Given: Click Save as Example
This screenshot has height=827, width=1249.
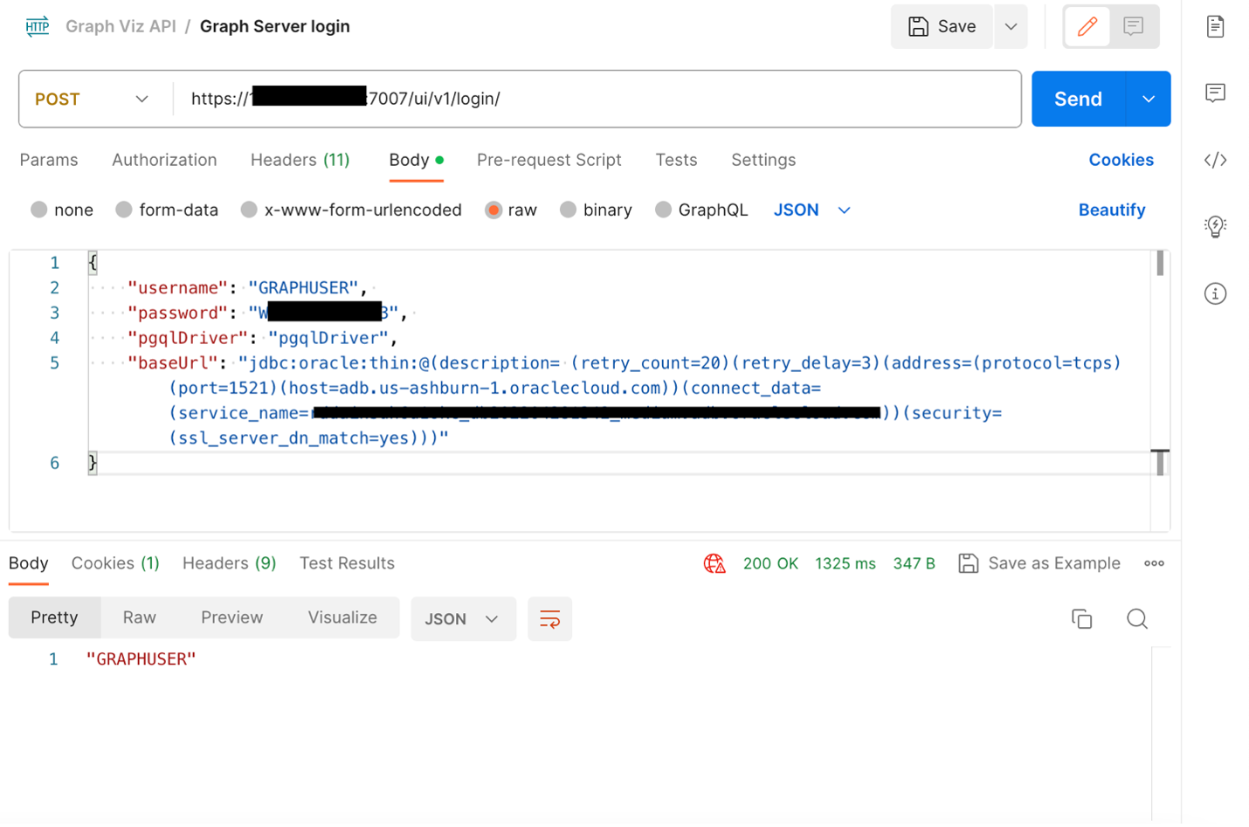Looking at the screenshot, I should point(1052,563).
